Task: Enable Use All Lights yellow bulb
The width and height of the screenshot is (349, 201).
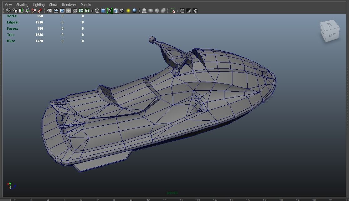Action: [x=128, y=11]
